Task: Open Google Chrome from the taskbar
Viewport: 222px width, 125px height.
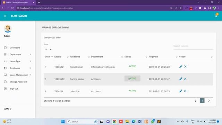Action: coord(114,122)
